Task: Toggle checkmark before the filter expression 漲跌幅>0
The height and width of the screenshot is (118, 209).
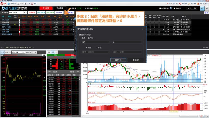Action: 4,48
